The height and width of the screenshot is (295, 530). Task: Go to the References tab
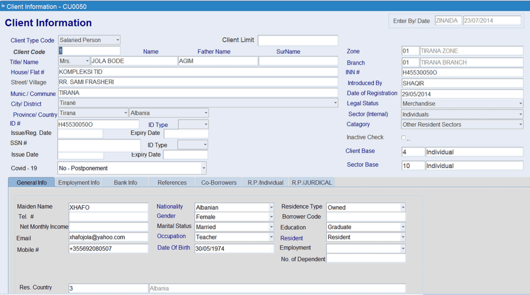[x=172, y=182]
